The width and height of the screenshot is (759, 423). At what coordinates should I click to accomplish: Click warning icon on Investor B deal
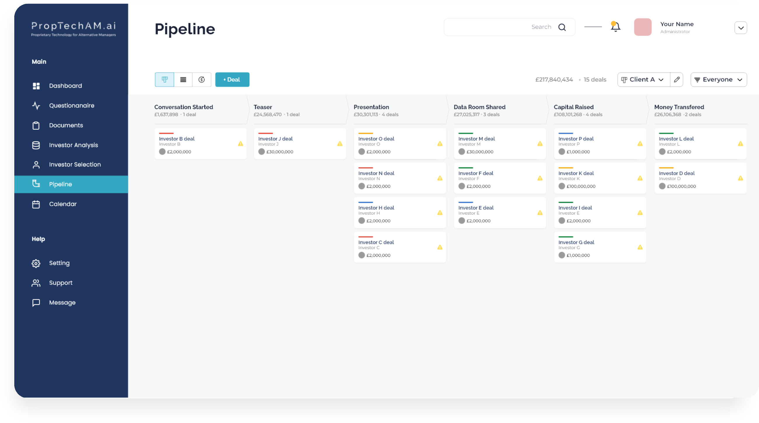point(241,144)
